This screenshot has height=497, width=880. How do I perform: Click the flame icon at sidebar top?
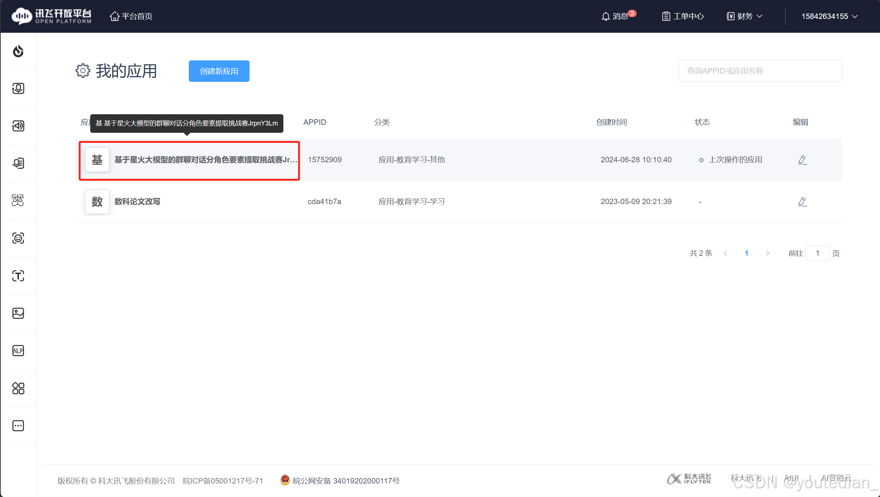click(x=18, y=52)
